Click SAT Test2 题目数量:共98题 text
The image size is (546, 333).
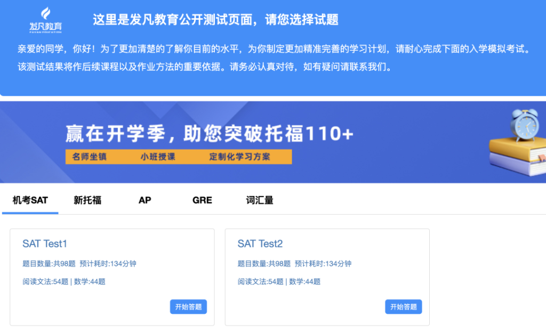click(x=264, y=264)
